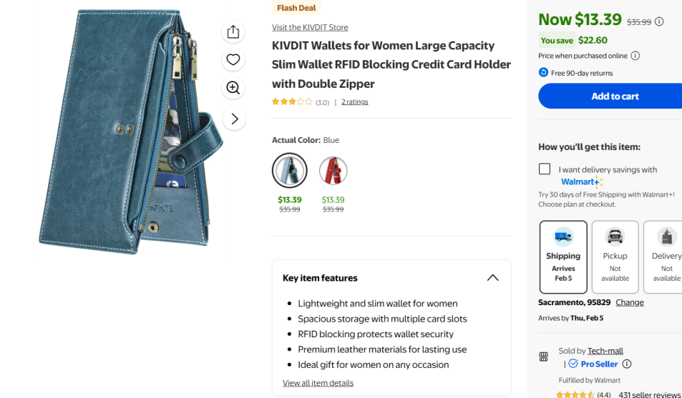Click info icon next to Price when purchased online
Viewport: 682px width, 398px height.
(x=635, y=56)
